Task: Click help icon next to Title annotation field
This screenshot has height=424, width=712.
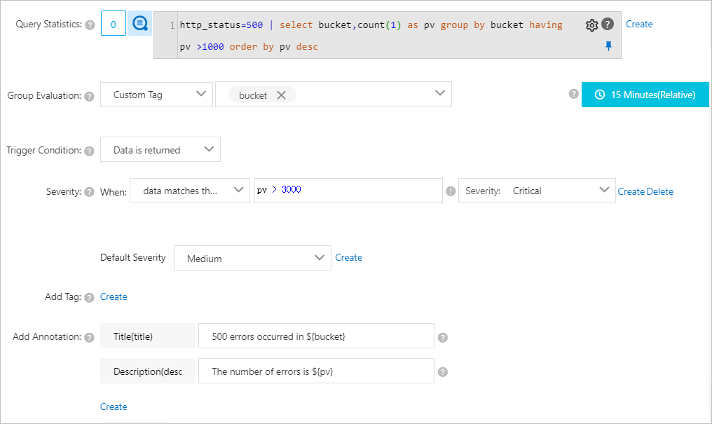Action: point(443,337)
